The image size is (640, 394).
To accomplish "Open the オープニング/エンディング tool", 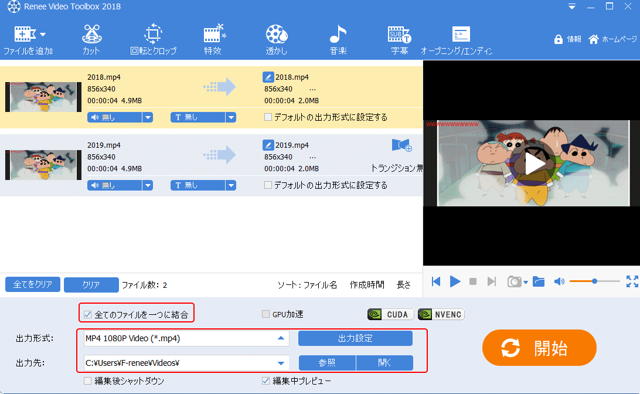I will [457, 40].
